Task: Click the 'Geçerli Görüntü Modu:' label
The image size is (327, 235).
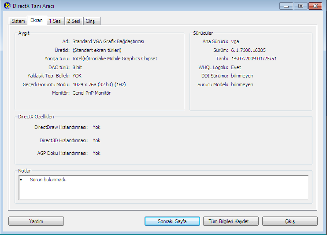Action: 46,84
